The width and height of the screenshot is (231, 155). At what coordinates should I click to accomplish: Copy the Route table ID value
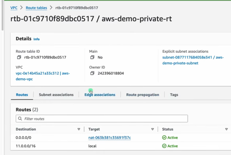(19, 57)
